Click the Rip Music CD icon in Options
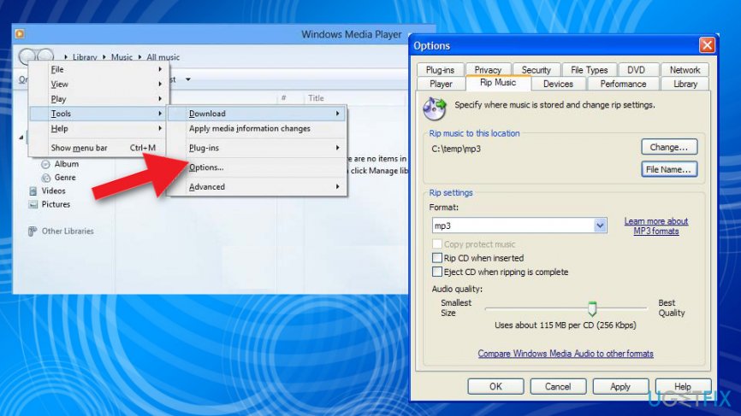This screenshot has height=416, width=741. pyautogui.click(x=435, y=108)
